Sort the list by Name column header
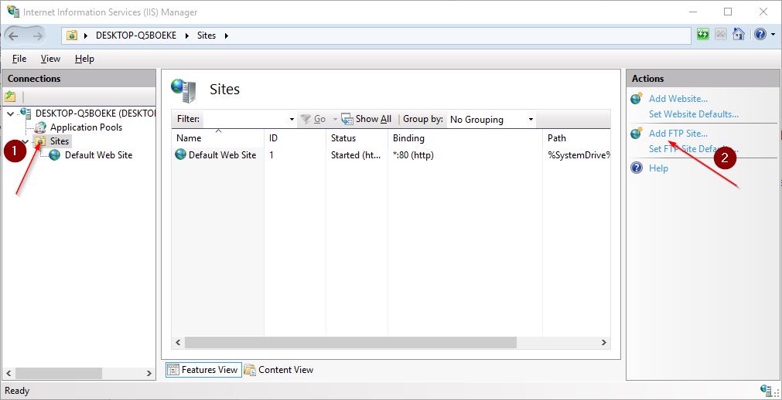This screenshot has height=400, width=782. tap(217, 138)
